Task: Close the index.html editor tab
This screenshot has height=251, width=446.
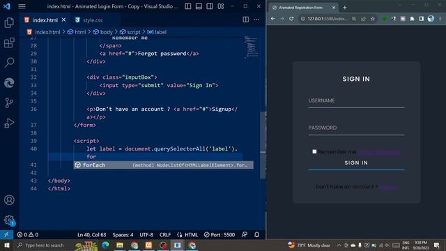Action: coord(63,20)
